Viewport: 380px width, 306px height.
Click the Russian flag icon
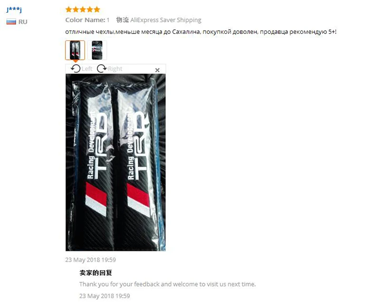pos(11,21)
